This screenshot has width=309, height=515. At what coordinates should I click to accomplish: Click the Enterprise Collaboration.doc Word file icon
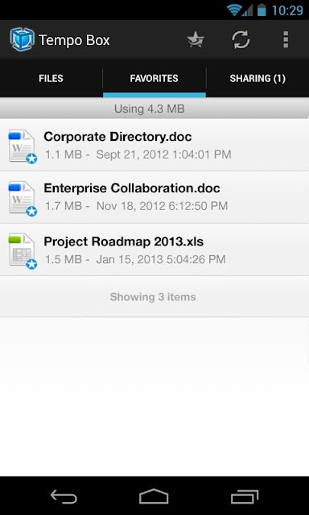click(x=23, y=199)
